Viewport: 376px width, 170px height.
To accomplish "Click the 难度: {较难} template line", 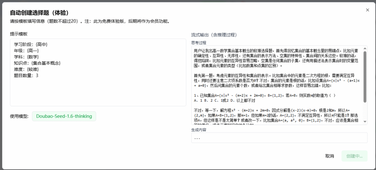I will (x=26, y=69).
